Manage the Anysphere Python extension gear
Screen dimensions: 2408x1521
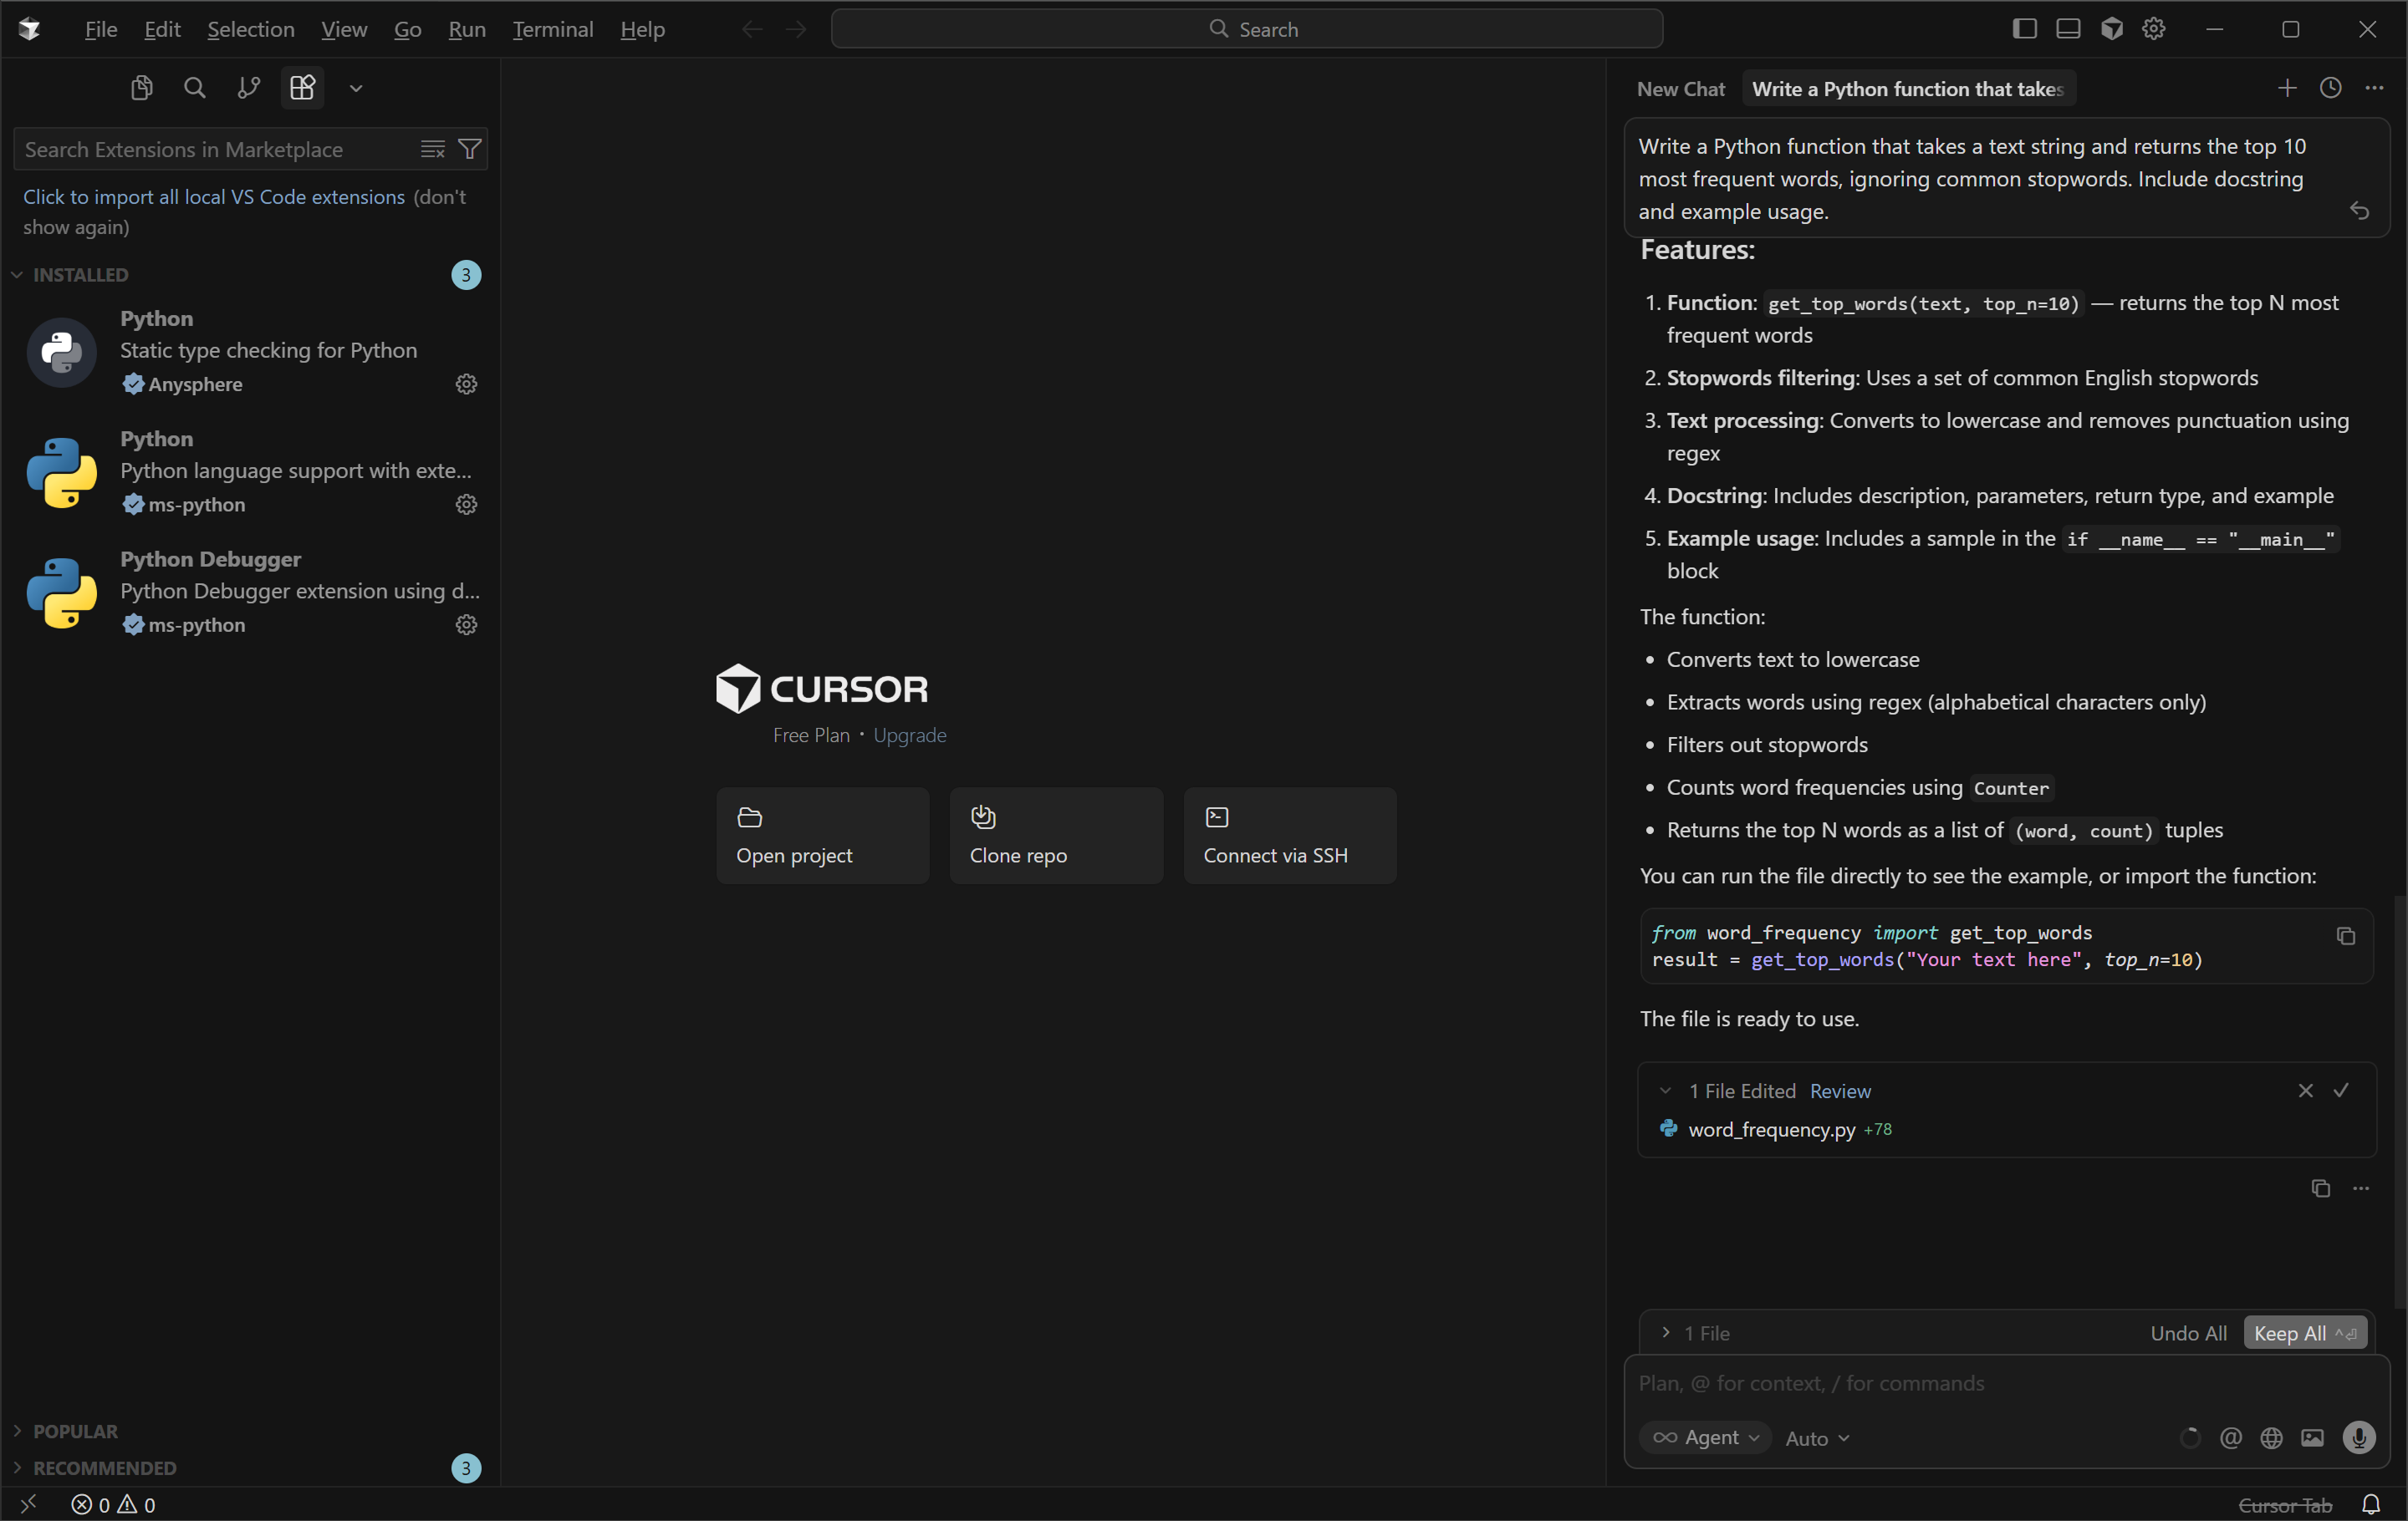466,384
